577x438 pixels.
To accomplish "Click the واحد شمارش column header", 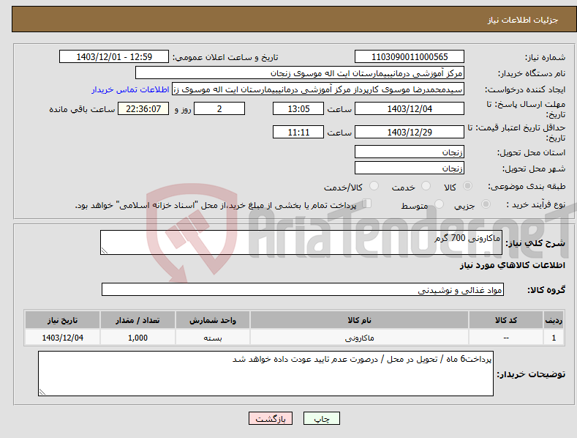I will click(213, 320).
